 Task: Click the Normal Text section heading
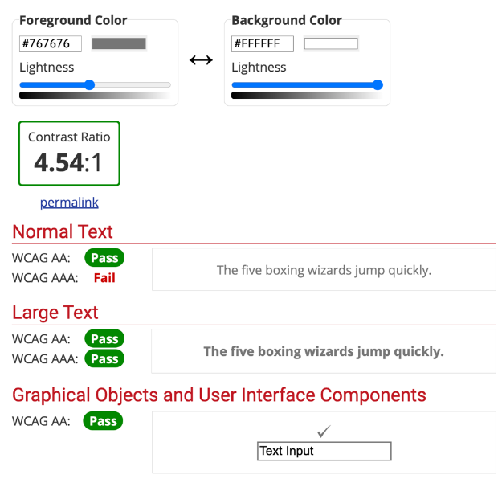pos(63,231)
